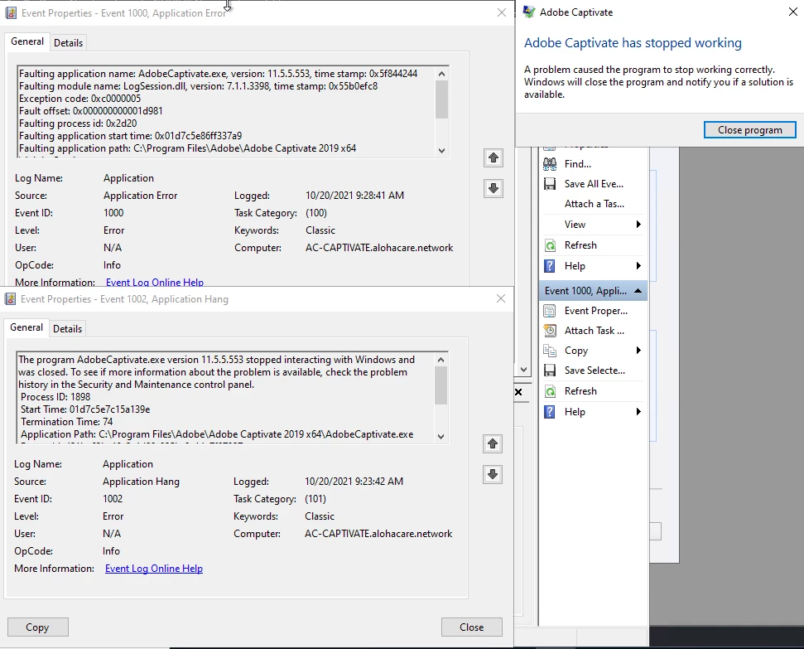Open the View action entry

tap(575, 225)
